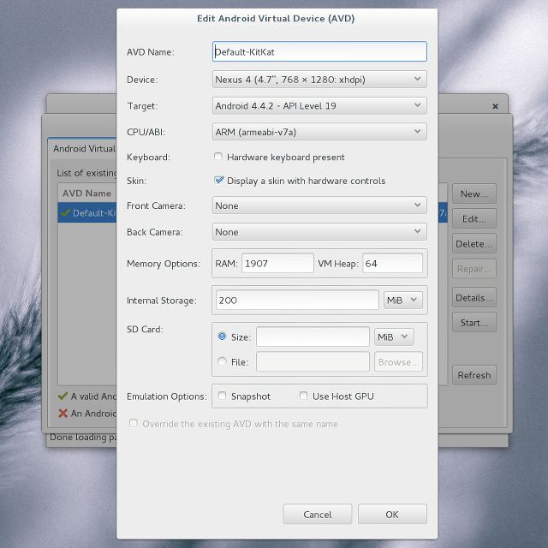The height and width of the screenshot is (548, 548).
Task: Open SD Card Size MiB unit dropdown
Action: [394, 337]
